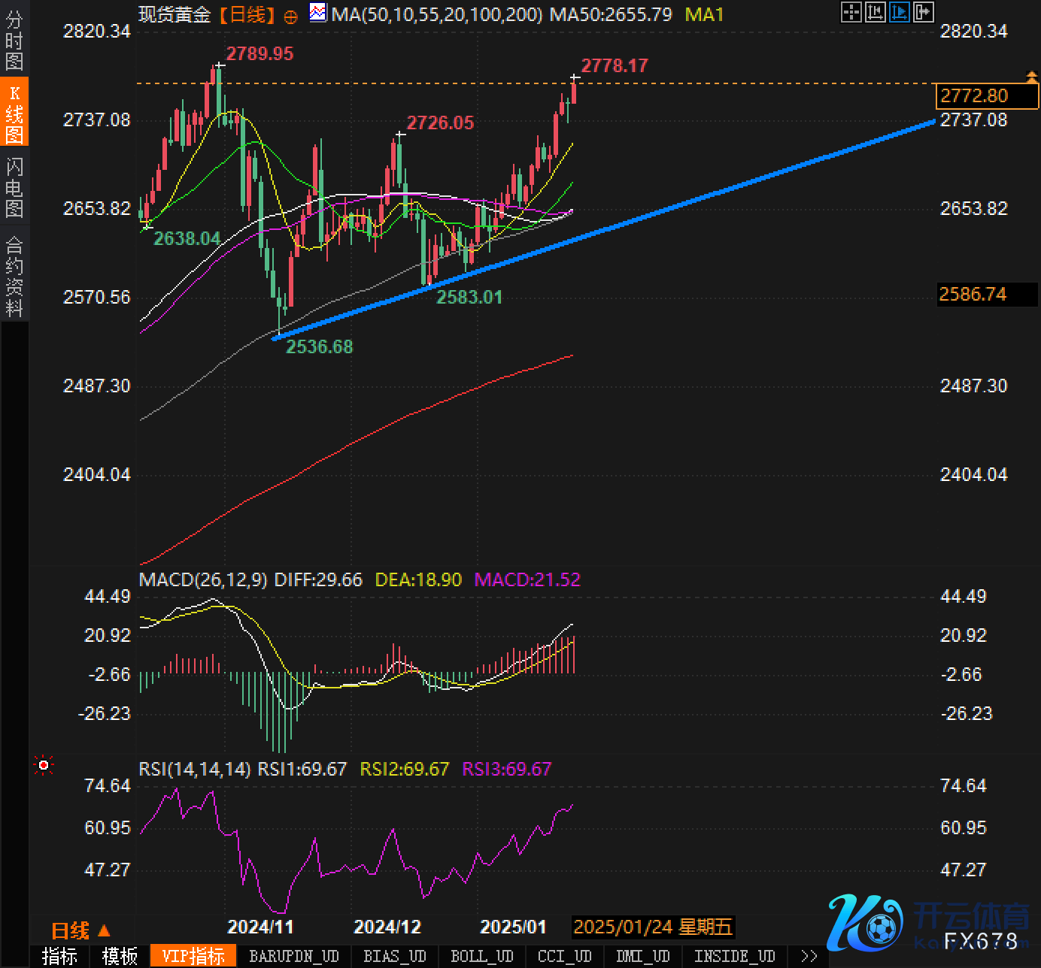
Task: Switch to 闪电图 view
Action: [14, 187]
